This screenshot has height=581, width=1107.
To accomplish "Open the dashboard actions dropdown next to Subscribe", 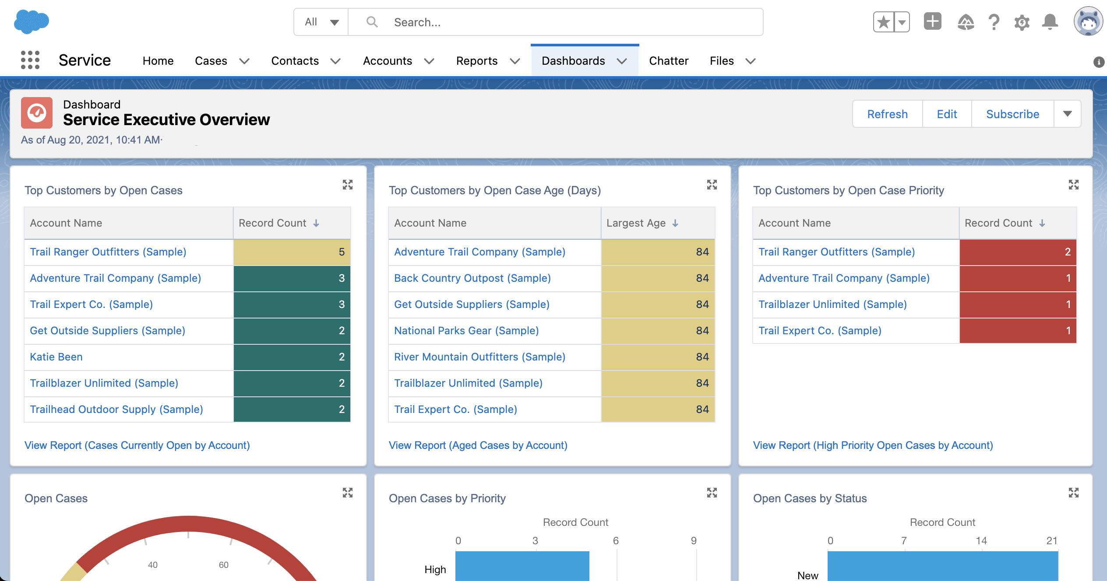I will click(x=1067, y=114).
